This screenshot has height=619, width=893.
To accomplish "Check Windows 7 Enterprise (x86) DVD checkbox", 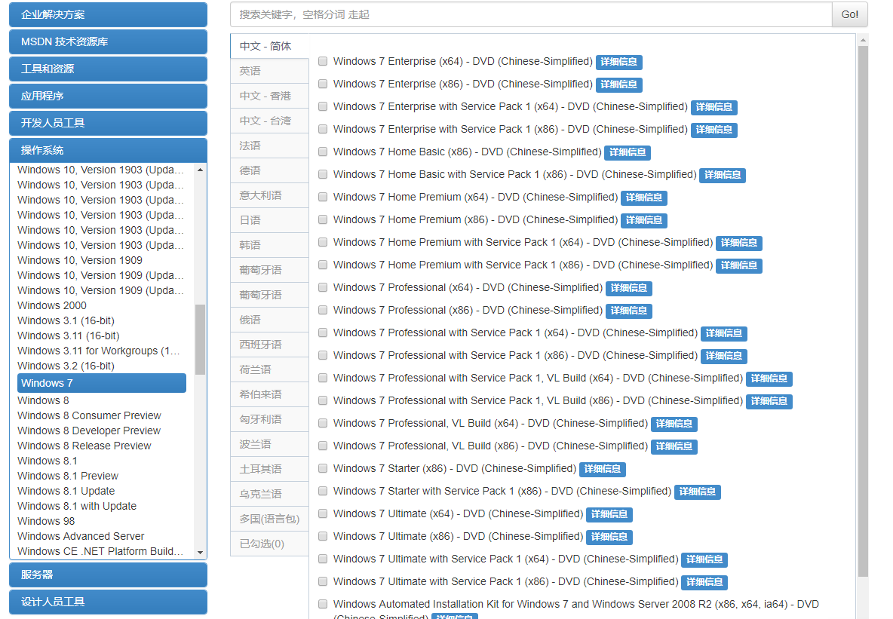I will tap(323, 84).
